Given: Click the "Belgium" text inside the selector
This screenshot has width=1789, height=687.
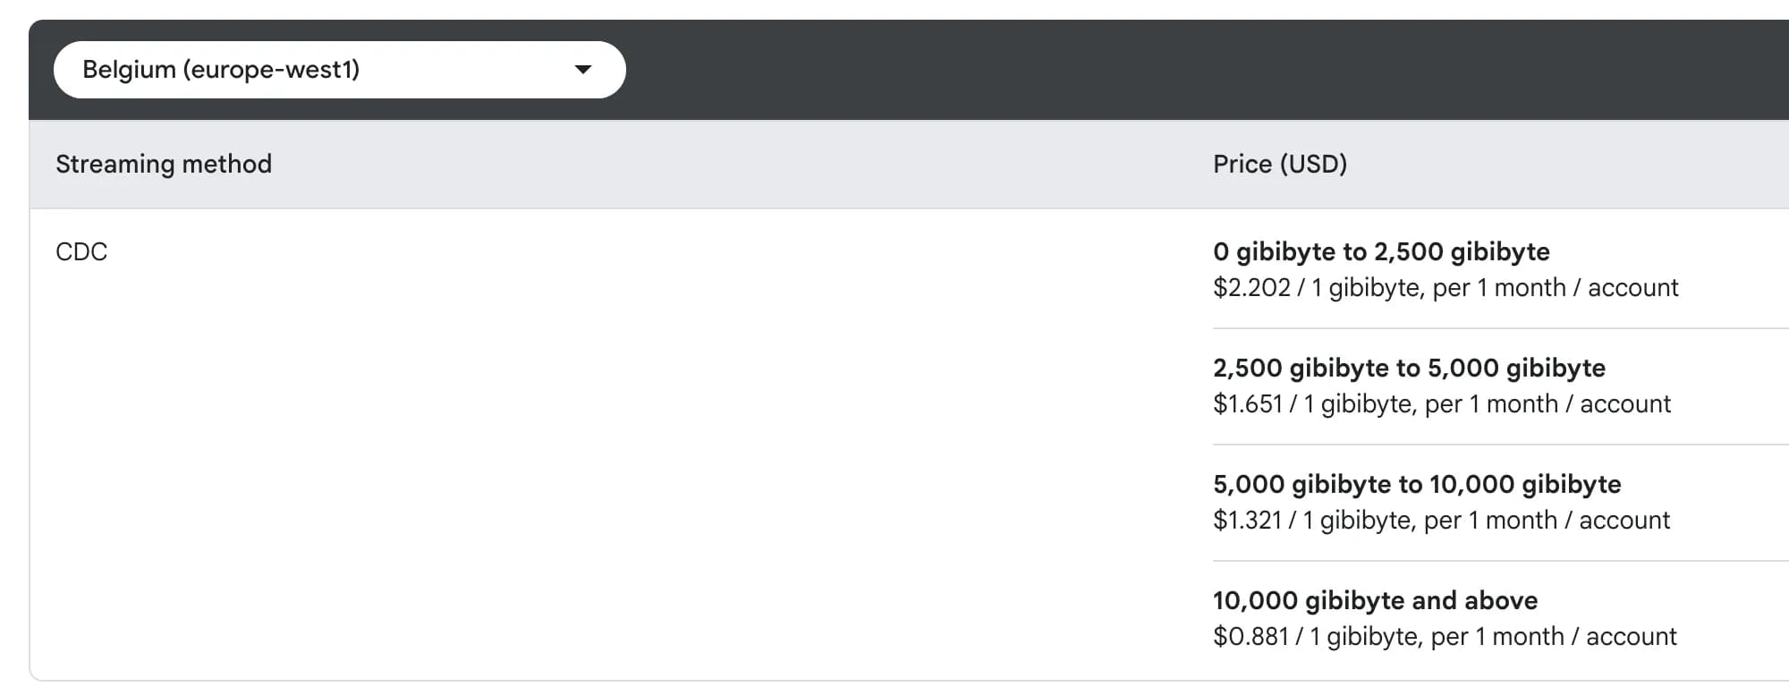Looking at the screenshot, I should click(x=129, y=70).
